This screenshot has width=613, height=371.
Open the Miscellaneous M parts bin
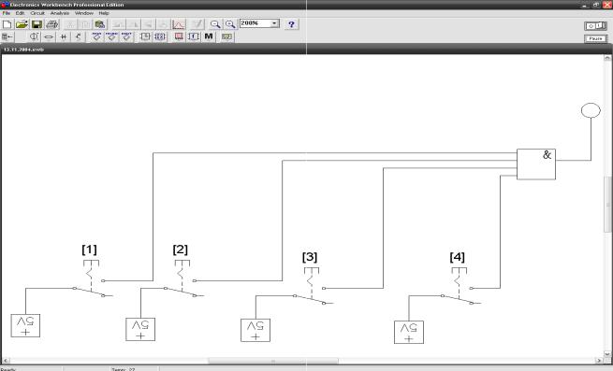point(209,36)
